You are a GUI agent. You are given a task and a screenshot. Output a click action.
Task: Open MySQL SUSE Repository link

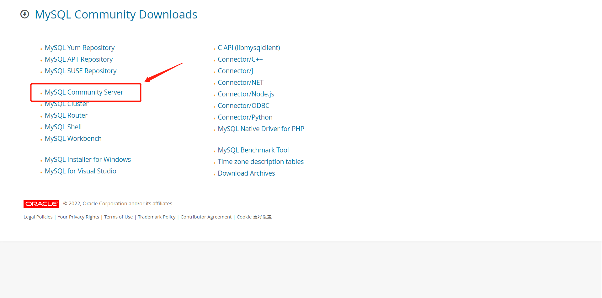(x=81, y=71)
